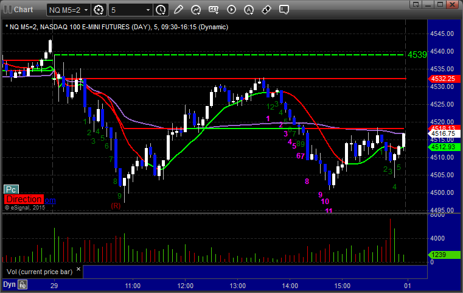Select the green 1239 volume marker
The width and height of the screenshot is (463, 293).
tap(444, 255)
